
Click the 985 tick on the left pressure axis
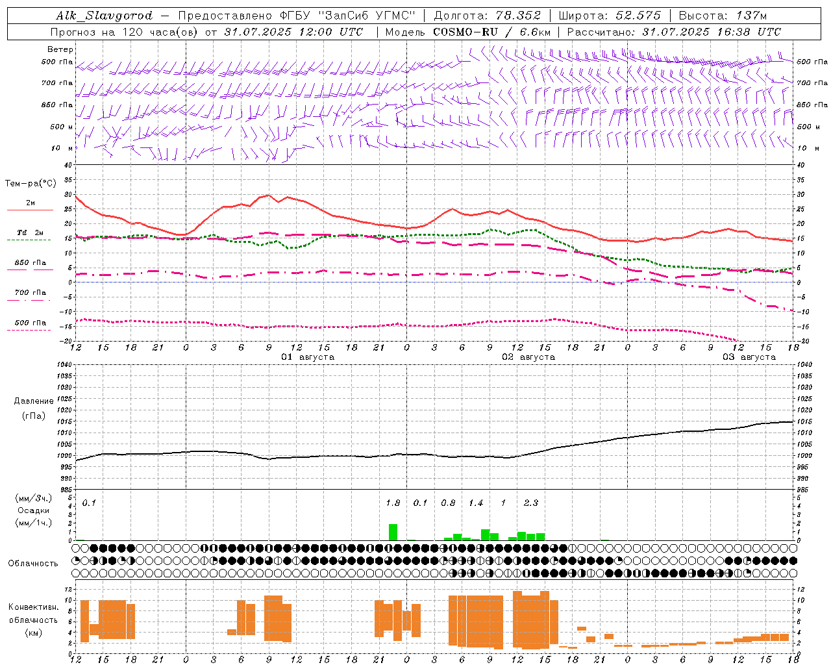[x=65, y=490]
